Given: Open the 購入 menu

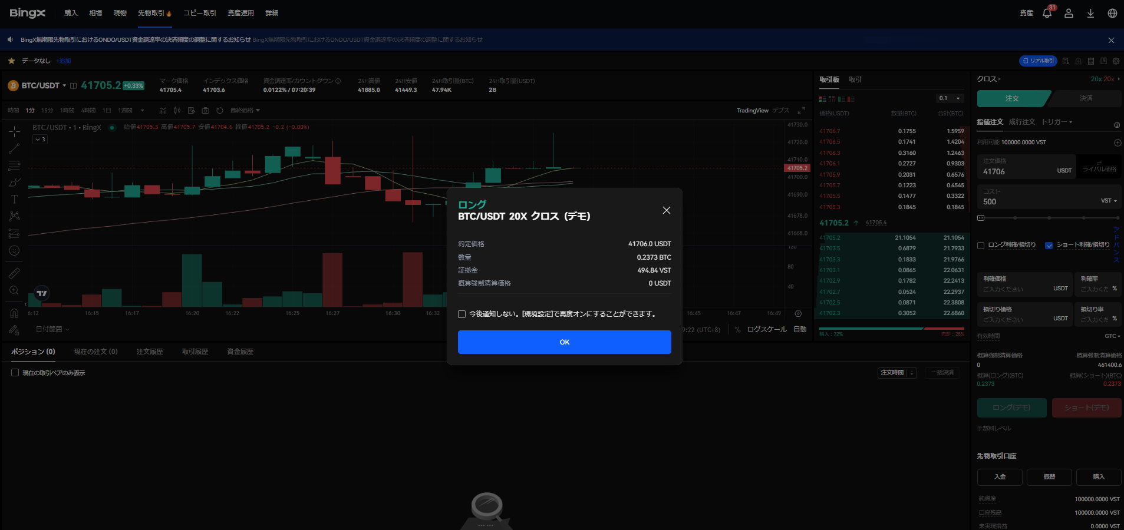Looking at the screenshot, I should pos(71,13).
